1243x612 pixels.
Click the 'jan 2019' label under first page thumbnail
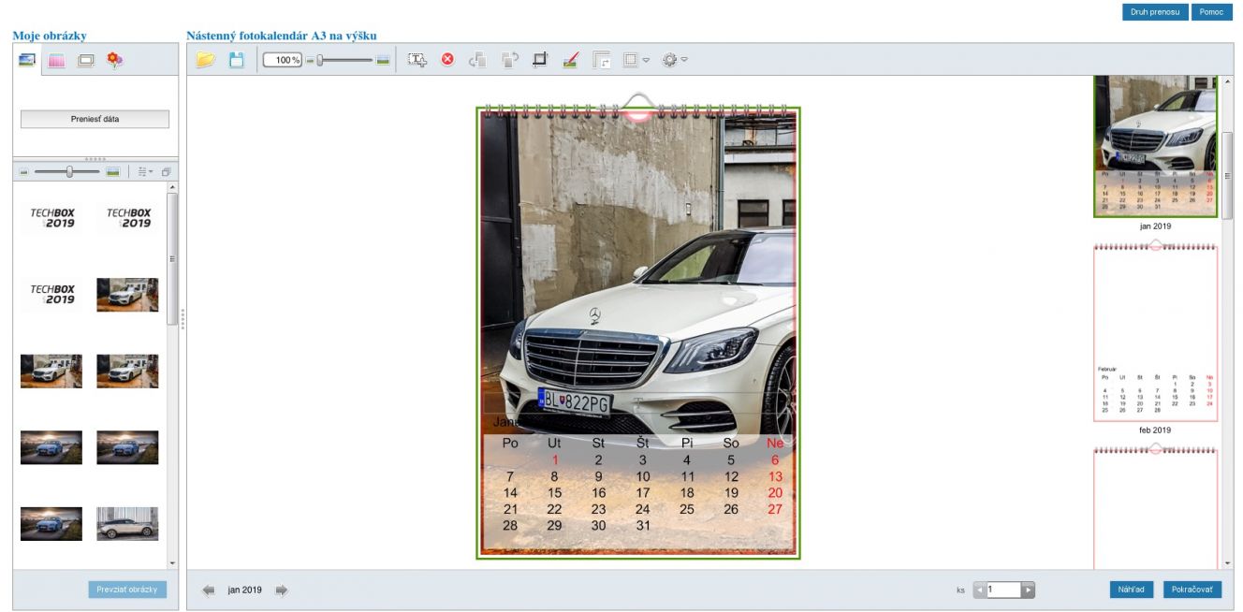click(x=1155, y=226)
